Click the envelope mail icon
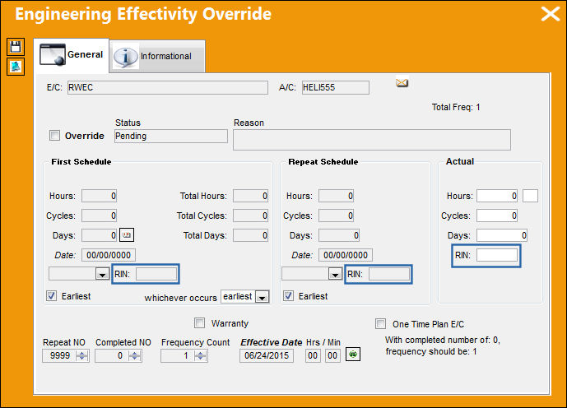 [402, 83]
